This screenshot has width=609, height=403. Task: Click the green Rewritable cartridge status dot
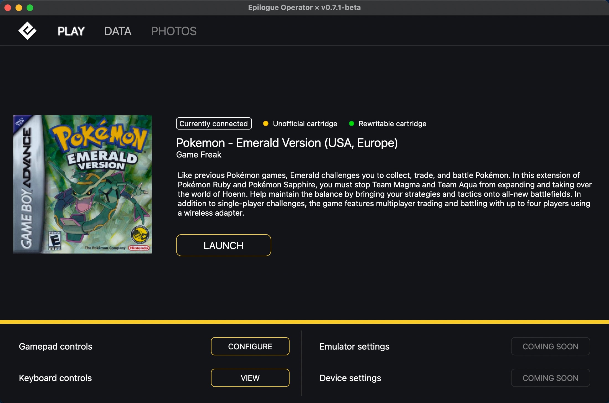(351, 123)
